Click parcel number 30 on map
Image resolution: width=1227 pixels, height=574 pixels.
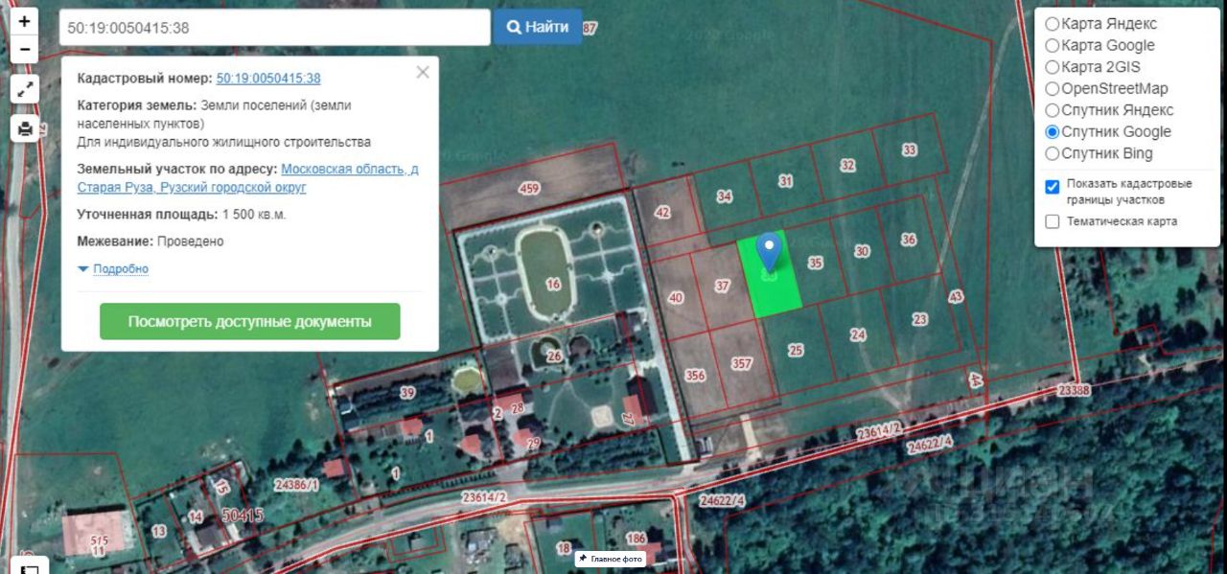[862, 251]
